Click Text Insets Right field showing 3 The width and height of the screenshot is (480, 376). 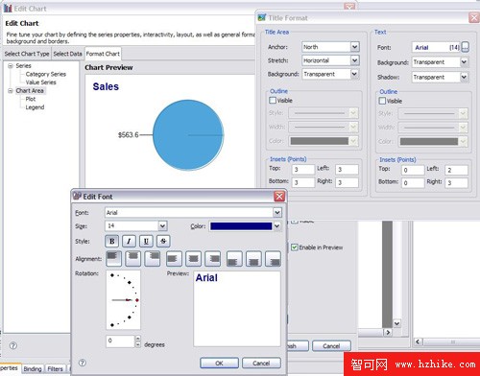(x=456, y=183)
